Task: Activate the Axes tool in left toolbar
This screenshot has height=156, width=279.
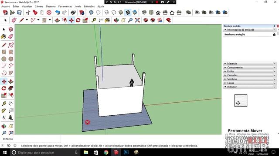Action: [x=4, y=117]
